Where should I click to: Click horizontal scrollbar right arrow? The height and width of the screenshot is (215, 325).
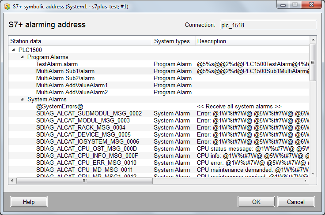coord(306,181)
